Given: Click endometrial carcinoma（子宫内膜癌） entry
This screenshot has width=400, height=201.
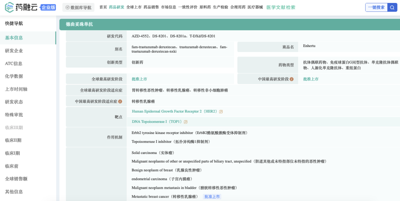Looking at the screenshot, I should pos(162,179).
